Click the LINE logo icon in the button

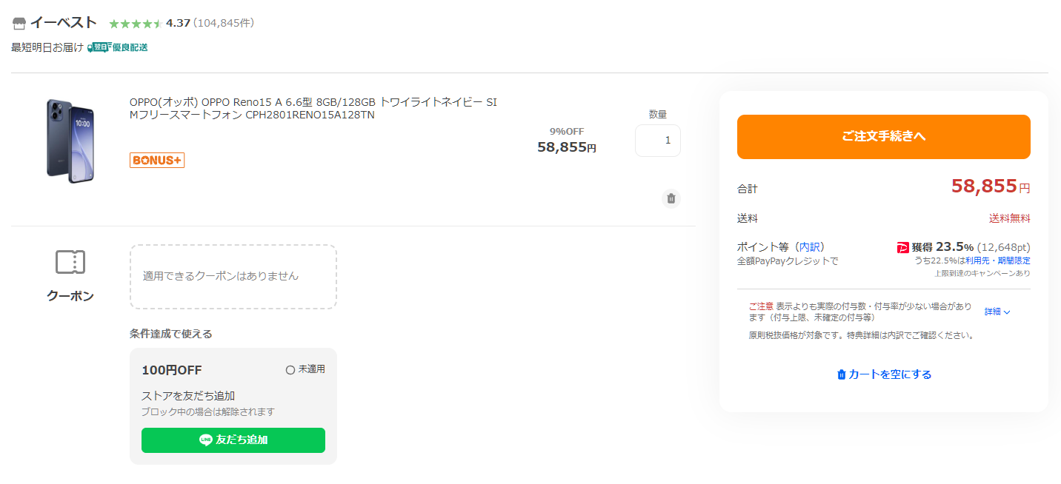pyautogui.click(x=206, y=440)
